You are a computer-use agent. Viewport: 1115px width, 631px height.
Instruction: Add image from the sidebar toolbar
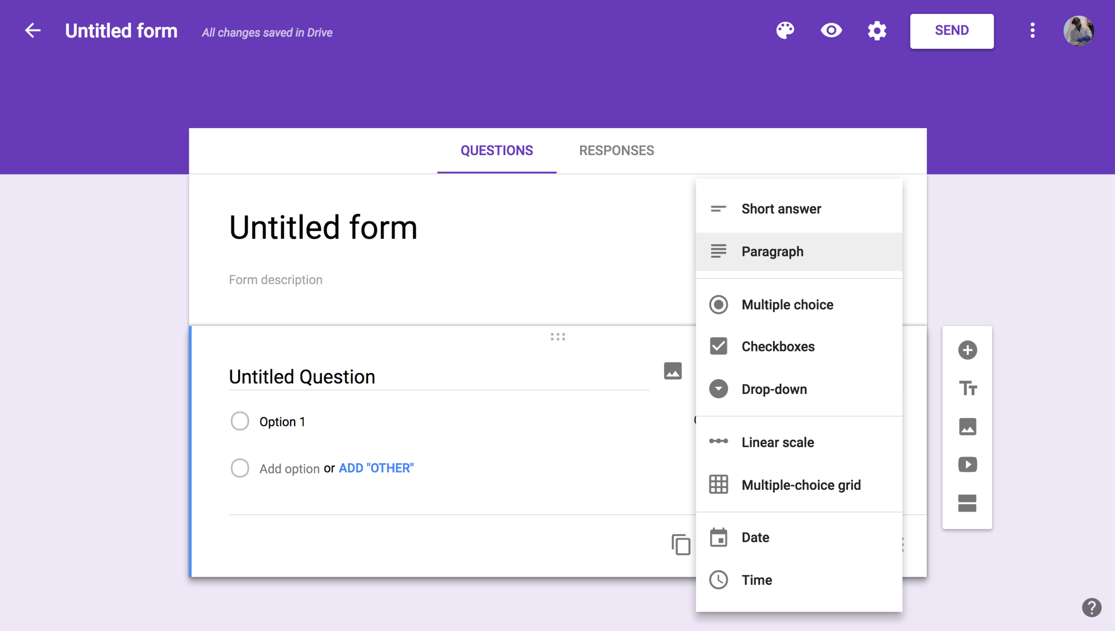click(x=967, y=427)
